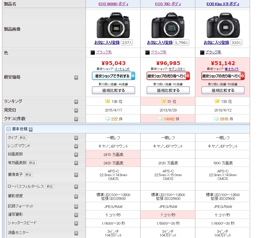This screenshot has height=238, width=261.
Task: Add EOS Kiss X7i to favorites (お気に入り登録)
Action: (x=217, y=42)
